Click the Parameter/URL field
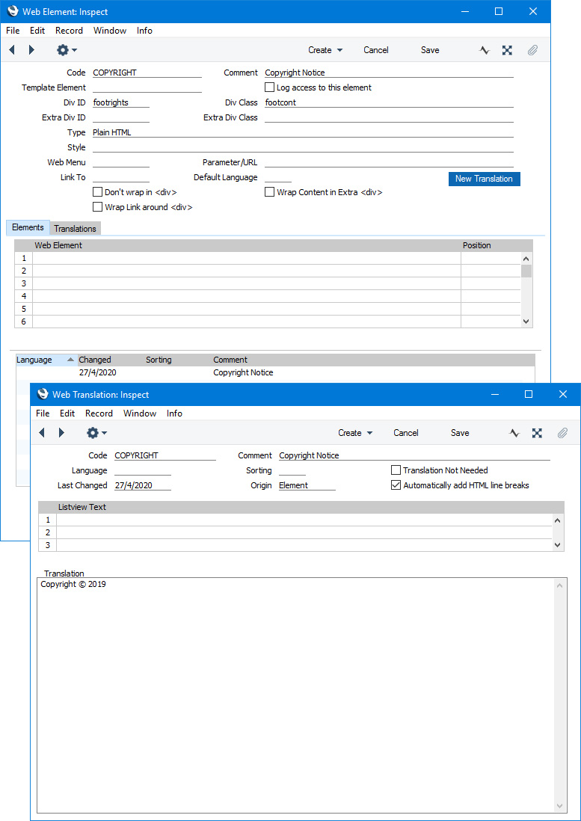 tap(389, 162)
